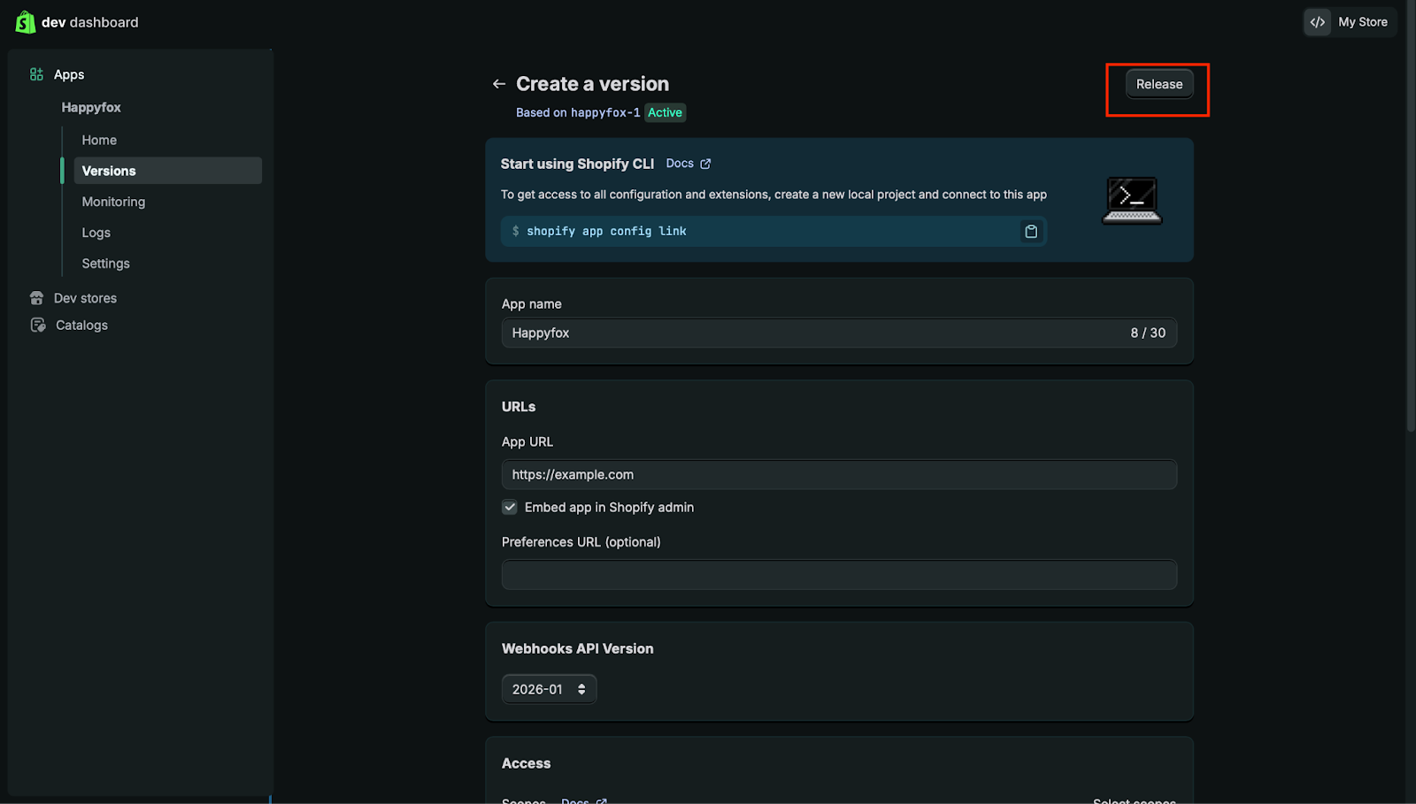Click the Shopify logo icon
This screenshot has width=1416, height=804.
tap(25, 22)
